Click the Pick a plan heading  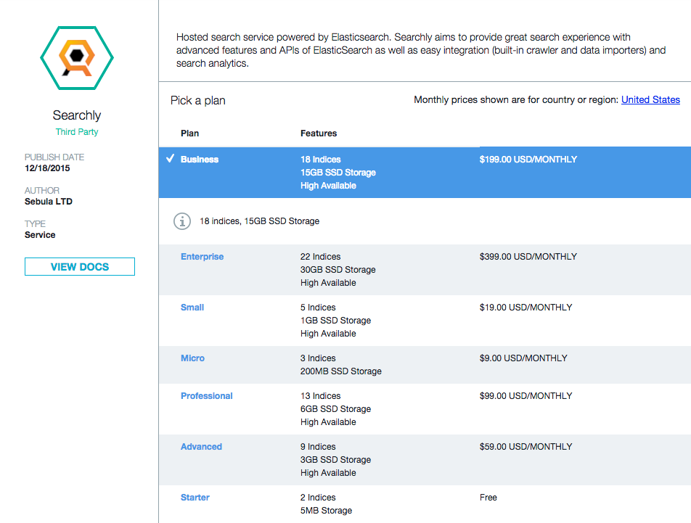tap(198, 101)
